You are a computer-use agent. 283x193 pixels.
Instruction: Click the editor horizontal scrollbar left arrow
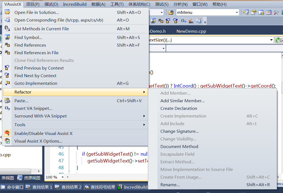pos(68,177)
